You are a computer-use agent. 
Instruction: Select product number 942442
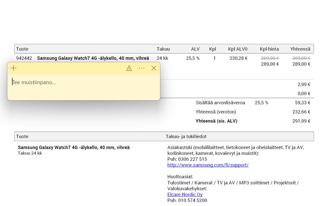[x=24, y=58]
